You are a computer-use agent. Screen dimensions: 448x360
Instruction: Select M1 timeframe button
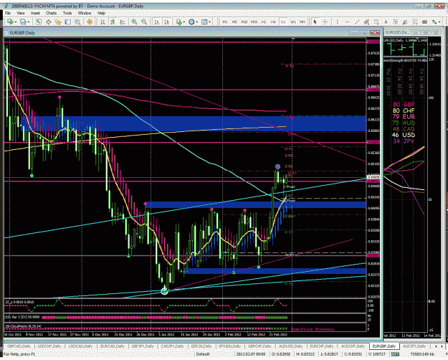pyautogui.click(x=225, y=22)
